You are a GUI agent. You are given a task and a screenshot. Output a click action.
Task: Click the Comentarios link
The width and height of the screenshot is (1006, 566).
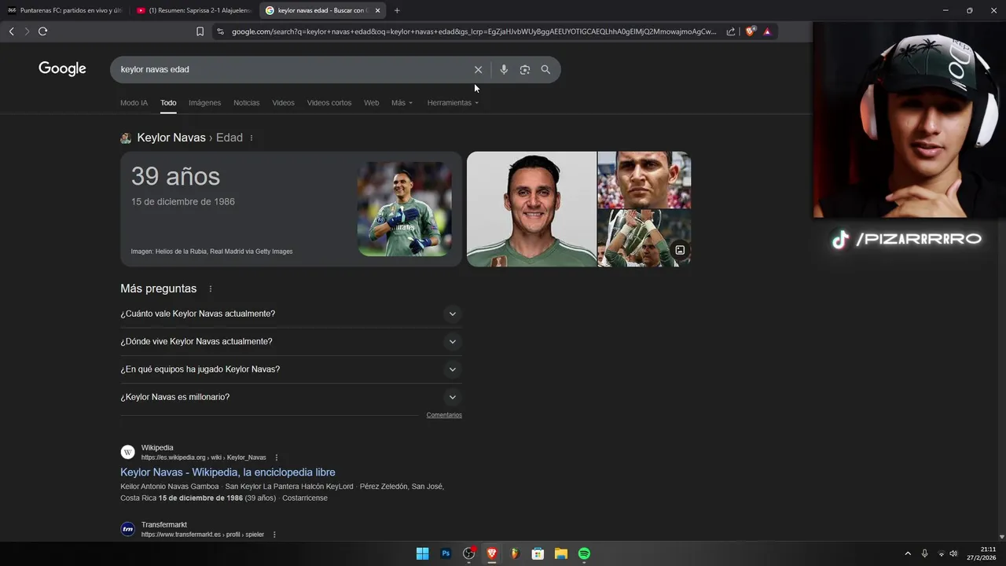pos(444,415)
